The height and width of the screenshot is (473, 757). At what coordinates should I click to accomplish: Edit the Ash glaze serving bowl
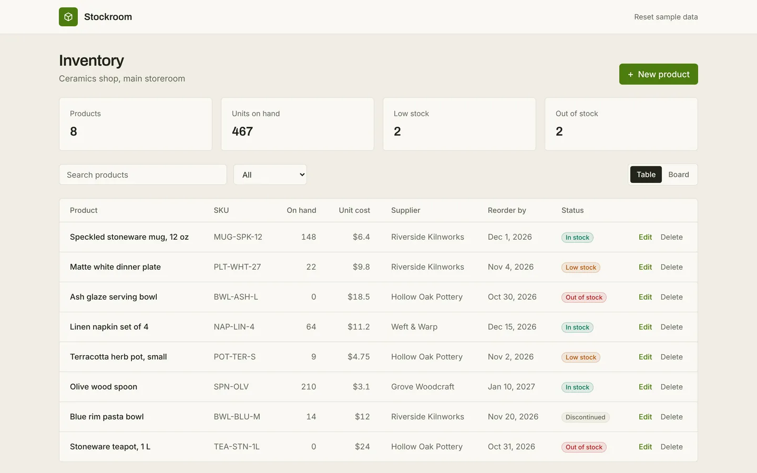[645, 297]
